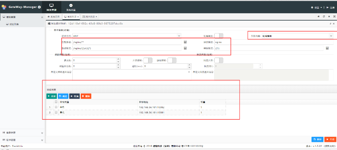Click calculator icon beside /{1} field

click(x=327, y=48)
